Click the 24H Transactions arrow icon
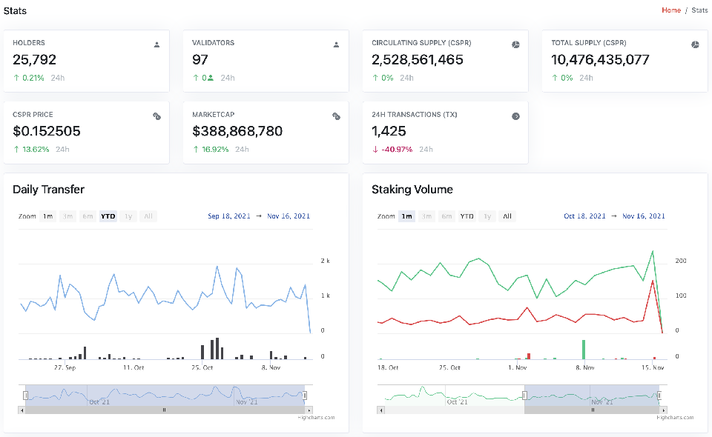This screenshot has height=437, width=712. (515, 116)
